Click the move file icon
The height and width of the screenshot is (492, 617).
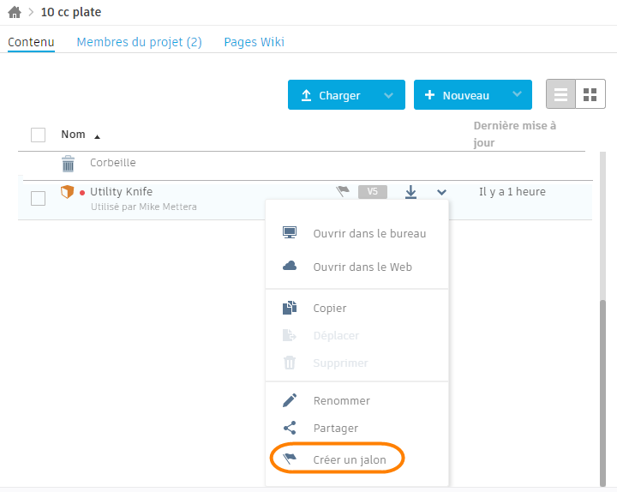290,335
